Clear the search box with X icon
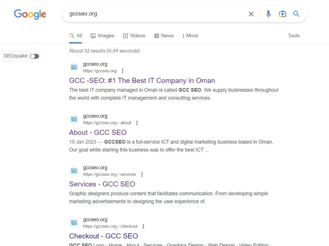This screenshot has height=246, width=329. (251, 14)
